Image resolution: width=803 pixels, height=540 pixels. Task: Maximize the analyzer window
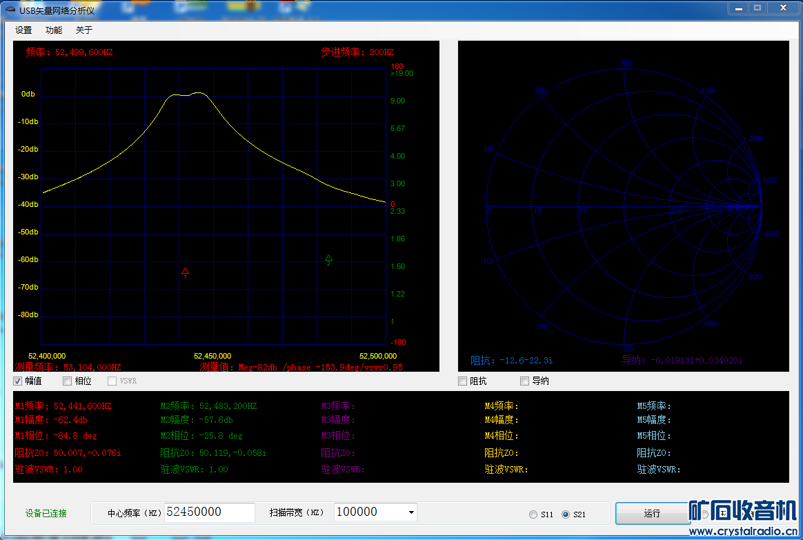757,8
